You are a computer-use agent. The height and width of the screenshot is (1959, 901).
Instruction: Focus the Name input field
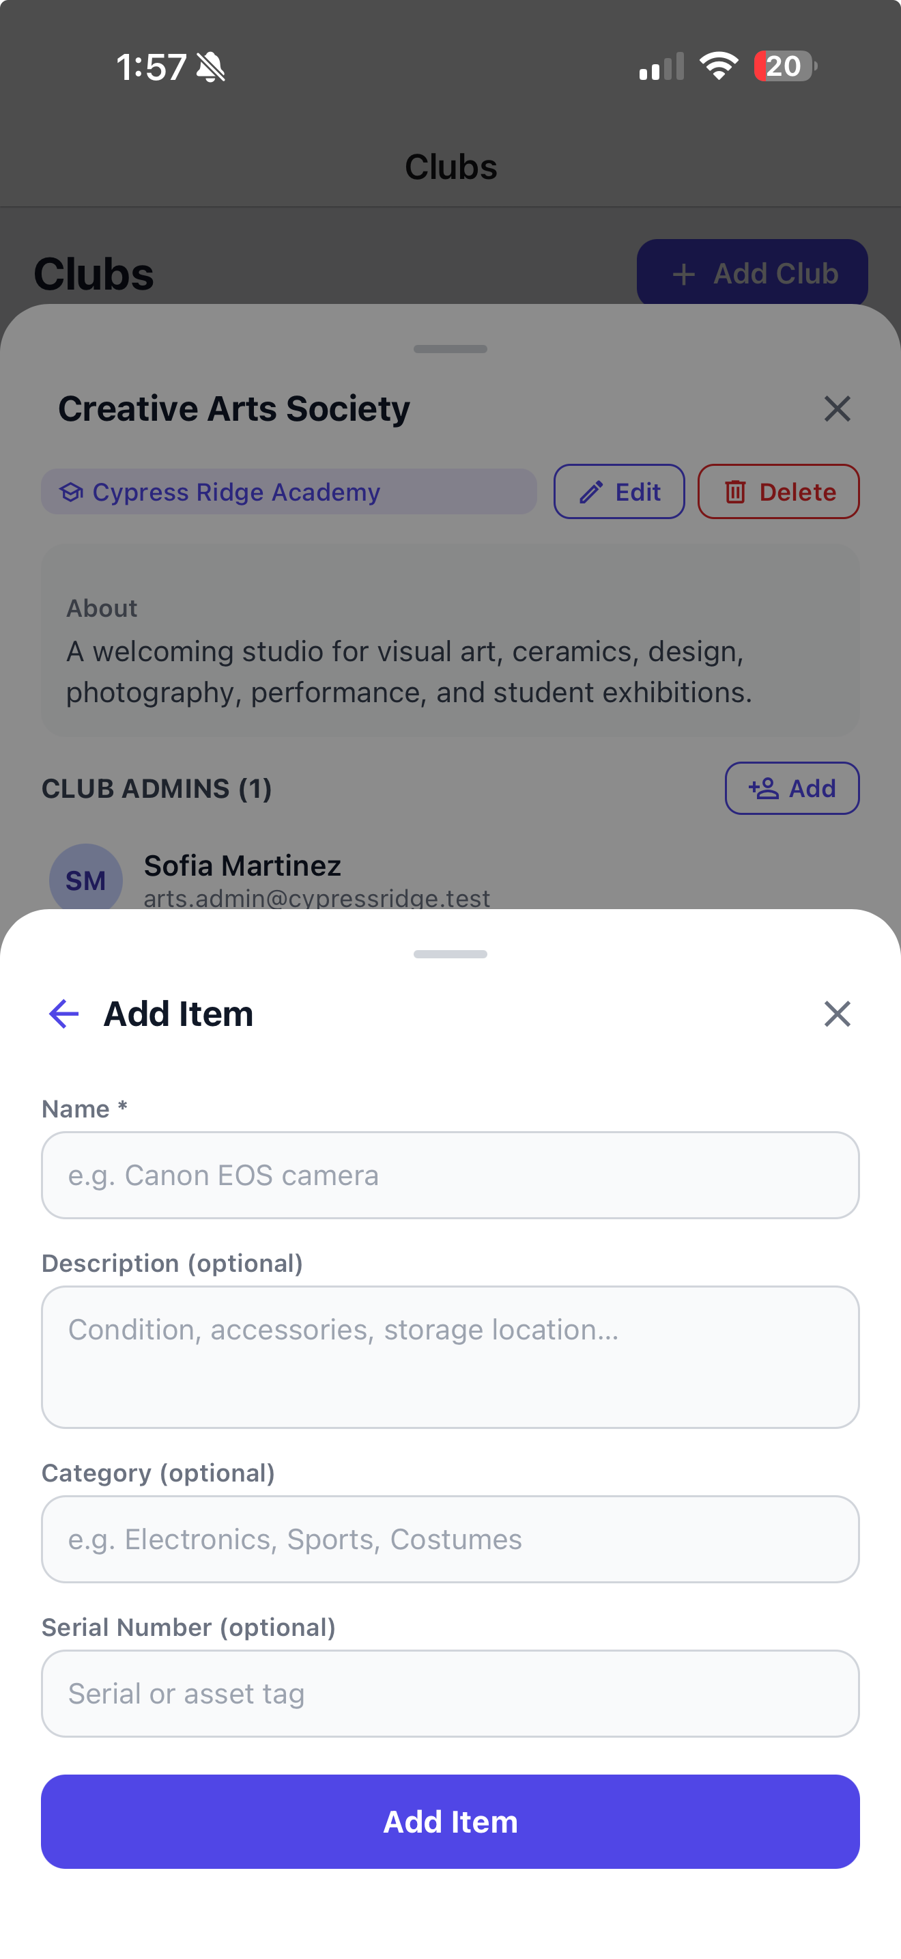click(450, 1175)
